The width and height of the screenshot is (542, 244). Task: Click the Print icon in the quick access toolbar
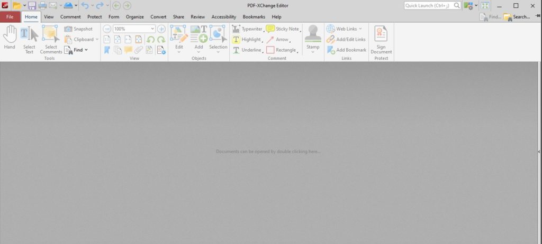point(42,6)
